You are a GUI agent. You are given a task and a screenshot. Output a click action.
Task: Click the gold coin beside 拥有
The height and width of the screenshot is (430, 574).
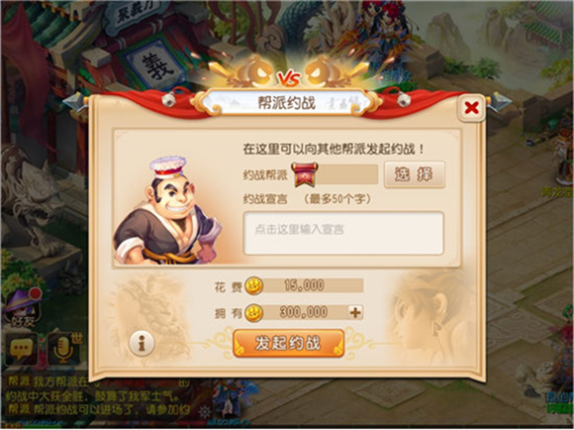pos(253,313)
